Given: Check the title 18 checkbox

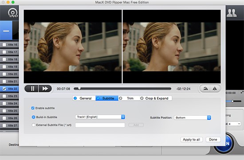Looking at the screenshot, I should [x=4, y=59].
